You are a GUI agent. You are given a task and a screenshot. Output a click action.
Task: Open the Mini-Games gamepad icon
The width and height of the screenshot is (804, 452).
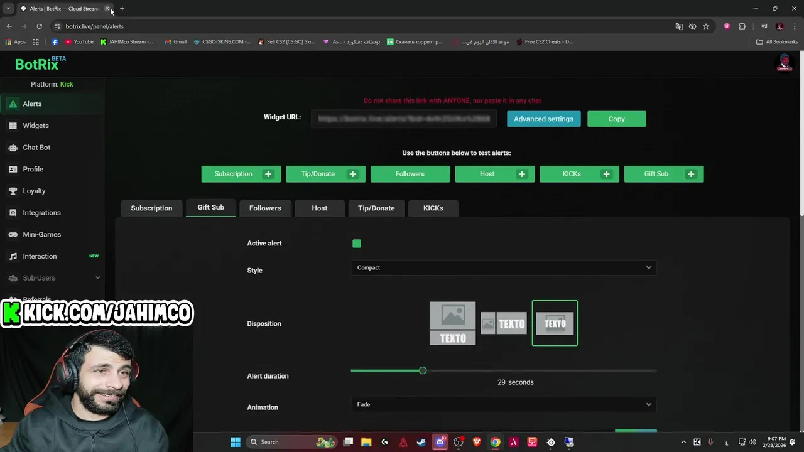(x=13, y=234)
